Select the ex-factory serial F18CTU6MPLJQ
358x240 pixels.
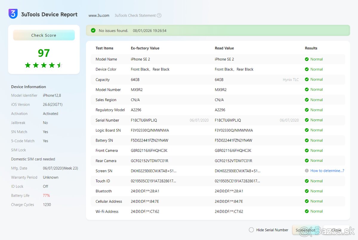[144, 120]
